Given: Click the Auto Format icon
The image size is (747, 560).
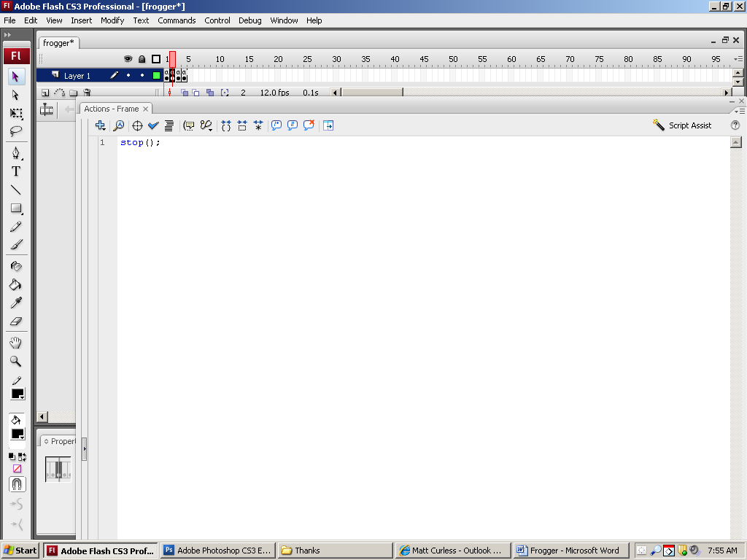Looking at the screenshot, I should click(x=169, y=125).
